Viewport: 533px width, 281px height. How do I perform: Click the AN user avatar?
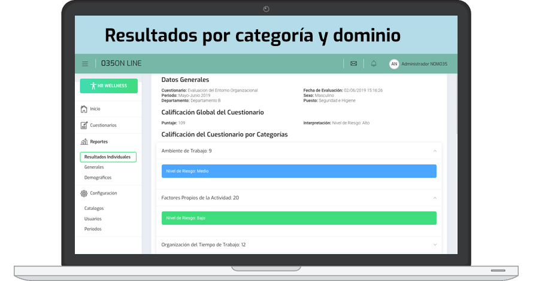pyautogui.click(x=394, y=64)
